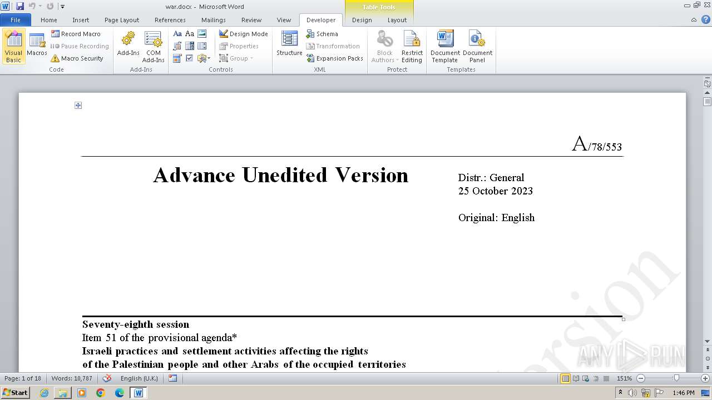Insert a Building Block Gallery control
The image size is (712, 400).
pyautogui.click(x=177, y=46)
